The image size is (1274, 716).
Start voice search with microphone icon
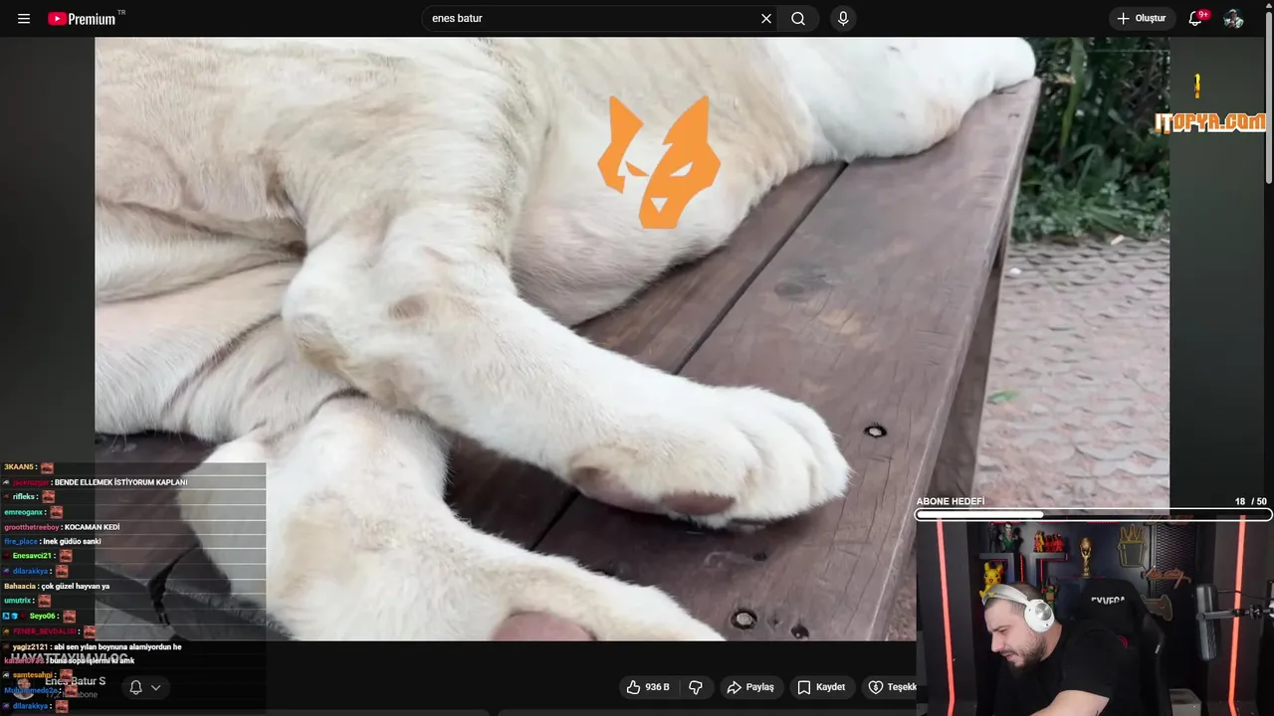[843, 19]
